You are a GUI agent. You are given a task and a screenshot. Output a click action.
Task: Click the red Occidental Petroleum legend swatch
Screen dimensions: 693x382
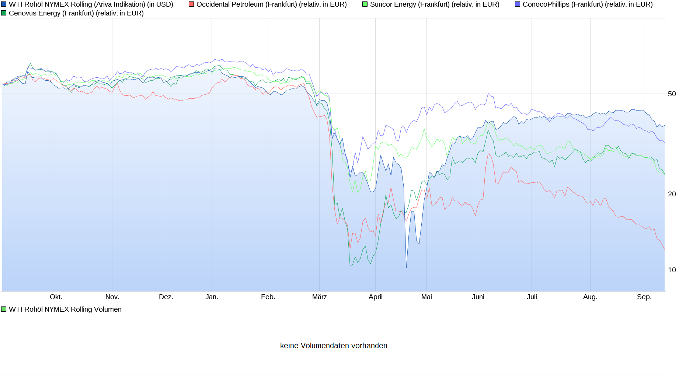pos(191,4)
